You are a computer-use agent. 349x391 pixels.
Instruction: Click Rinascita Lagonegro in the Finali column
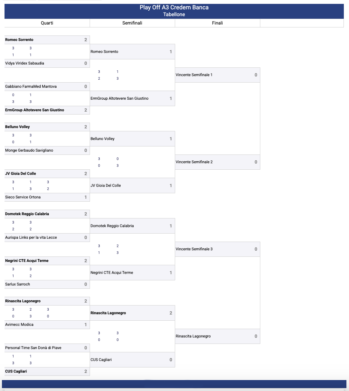click(193, 336)
